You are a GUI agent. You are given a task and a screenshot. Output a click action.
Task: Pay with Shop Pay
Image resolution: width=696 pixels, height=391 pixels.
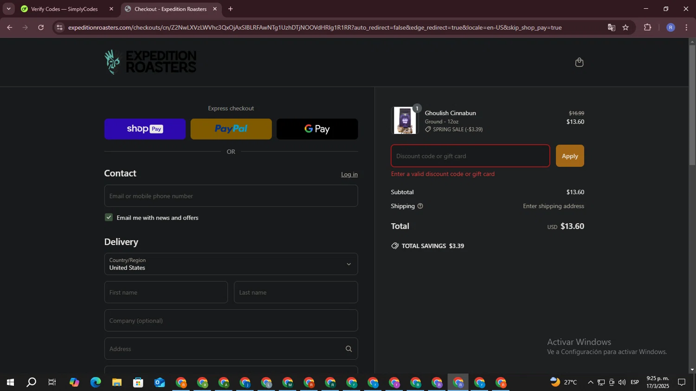tap(145, 129)
